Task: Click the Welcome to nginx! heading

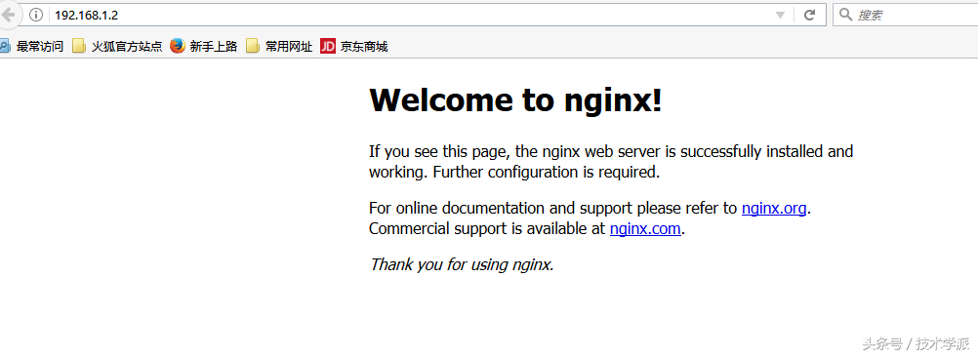Action: click(x=515, y=99)
